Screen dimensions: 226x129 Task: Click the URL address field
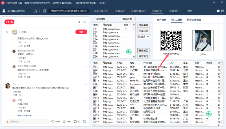(x=69, y=11)
